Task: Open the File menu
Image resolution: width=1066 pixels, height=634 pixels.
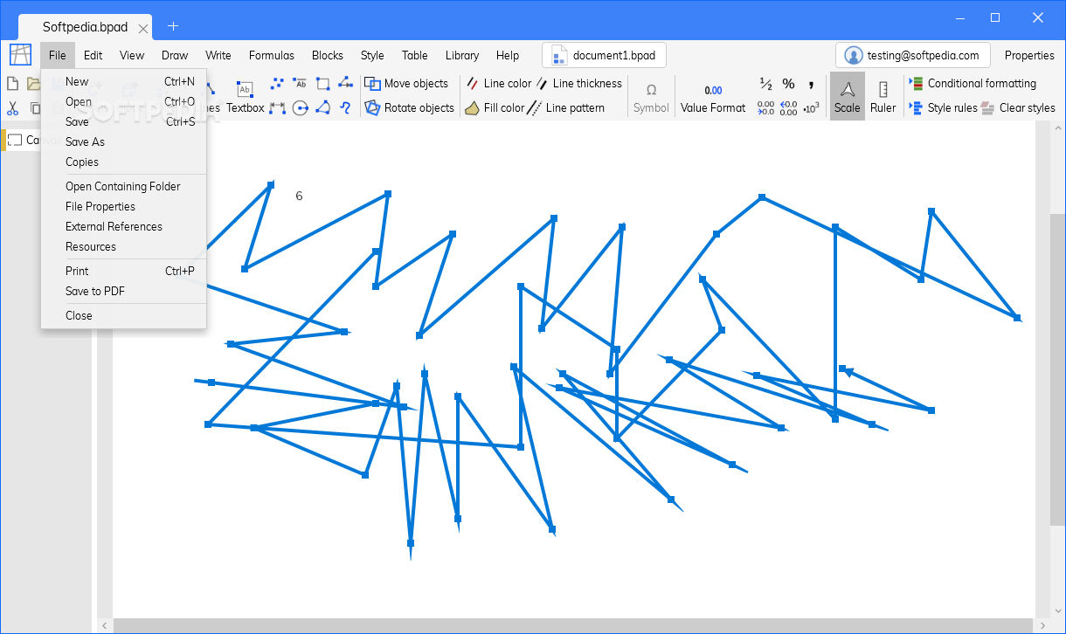Action: pyautogui.click(x=58, y=55)
